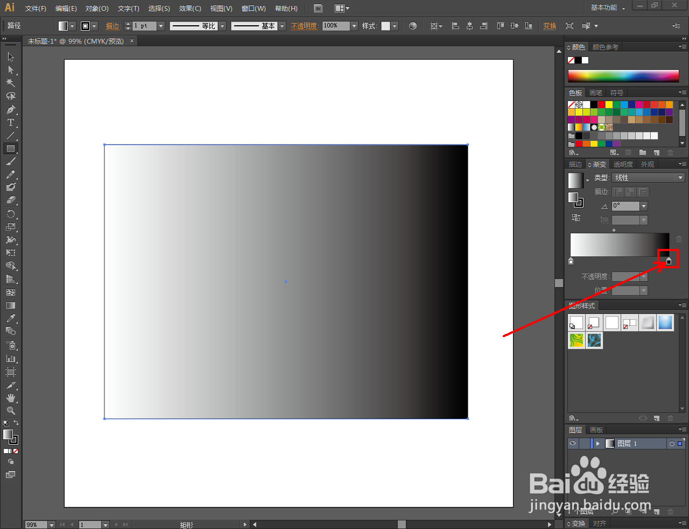Image resolution: width=689 pixels, height=529 pixels.
Task: Open 基本功能 workspace switcher
Action: 608,8
